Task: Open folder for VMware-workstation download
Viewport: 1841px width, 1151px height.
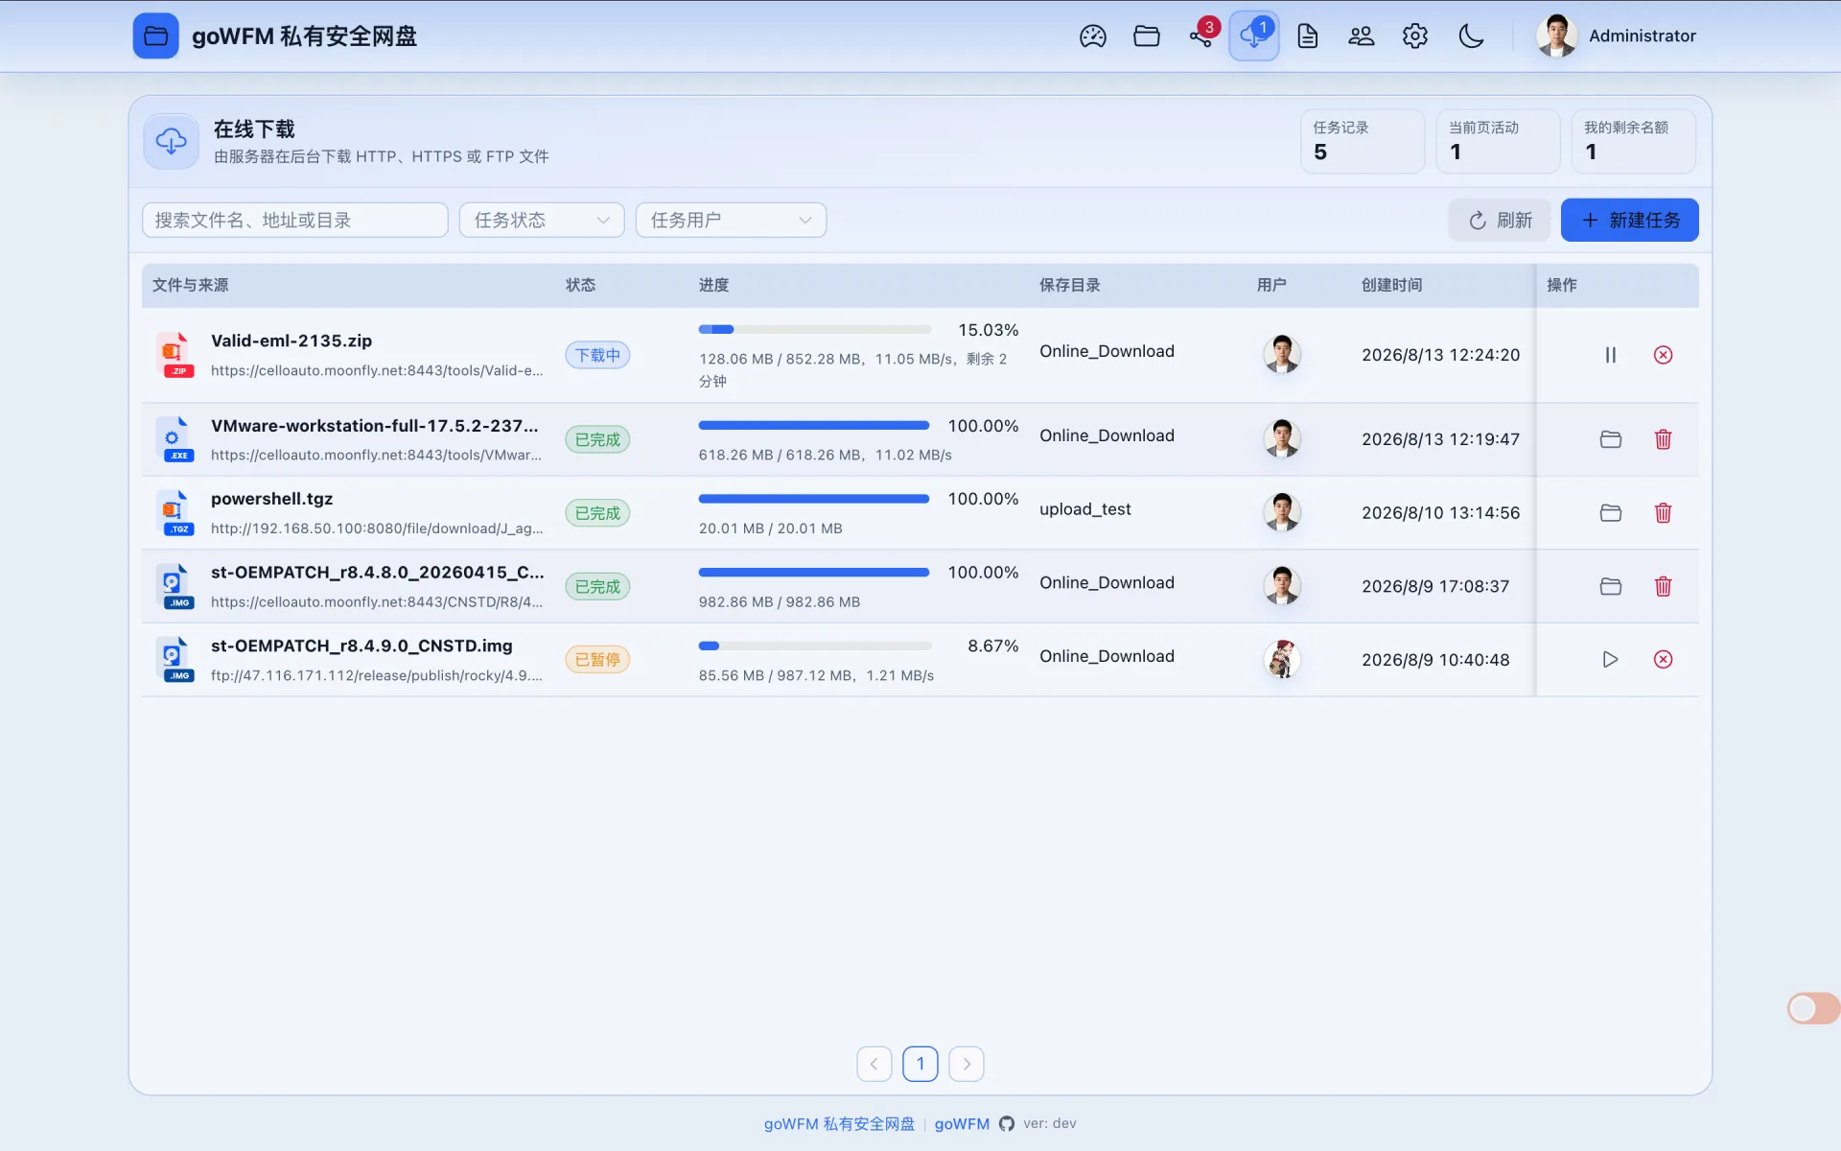Action: point(1610,439)
